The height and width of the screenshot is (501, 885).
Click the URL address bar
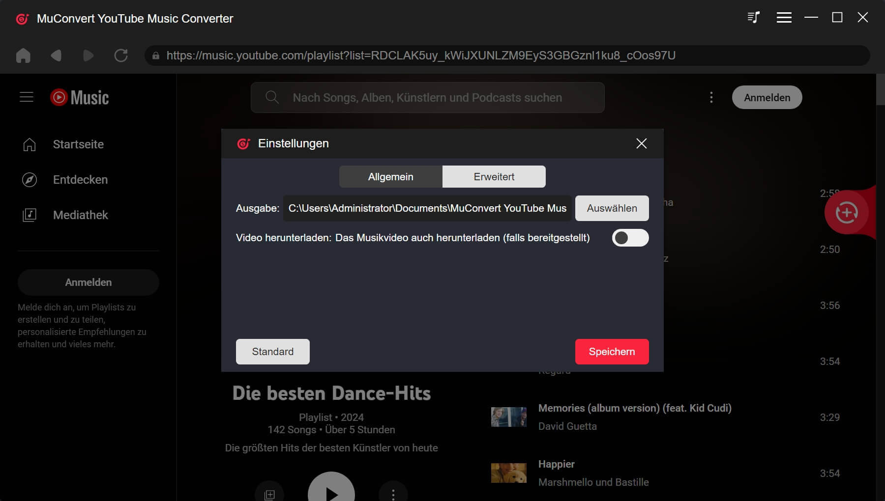pyautogui.click(x=507, y=56)
